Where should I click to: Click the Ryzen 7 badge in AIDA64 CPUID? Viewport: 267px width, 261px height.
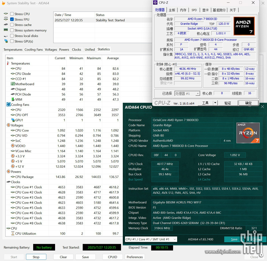pos(248,133)
